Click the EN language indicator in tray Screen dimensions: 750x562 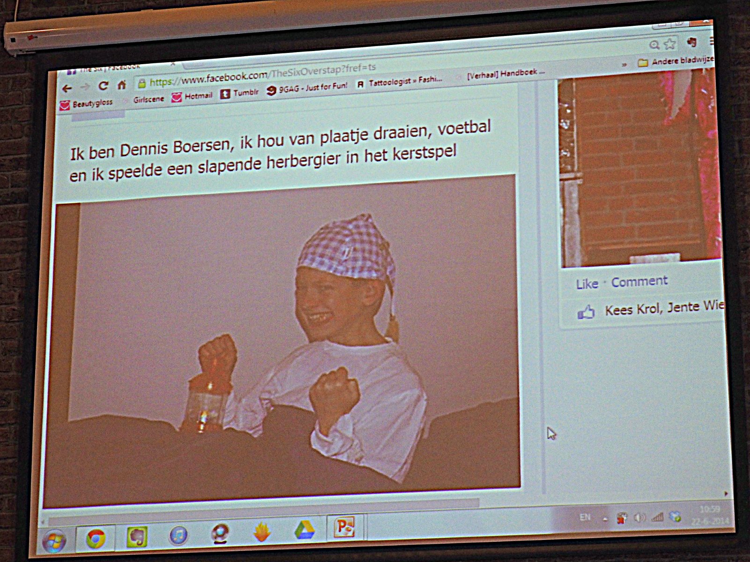(x=585, y=517)
